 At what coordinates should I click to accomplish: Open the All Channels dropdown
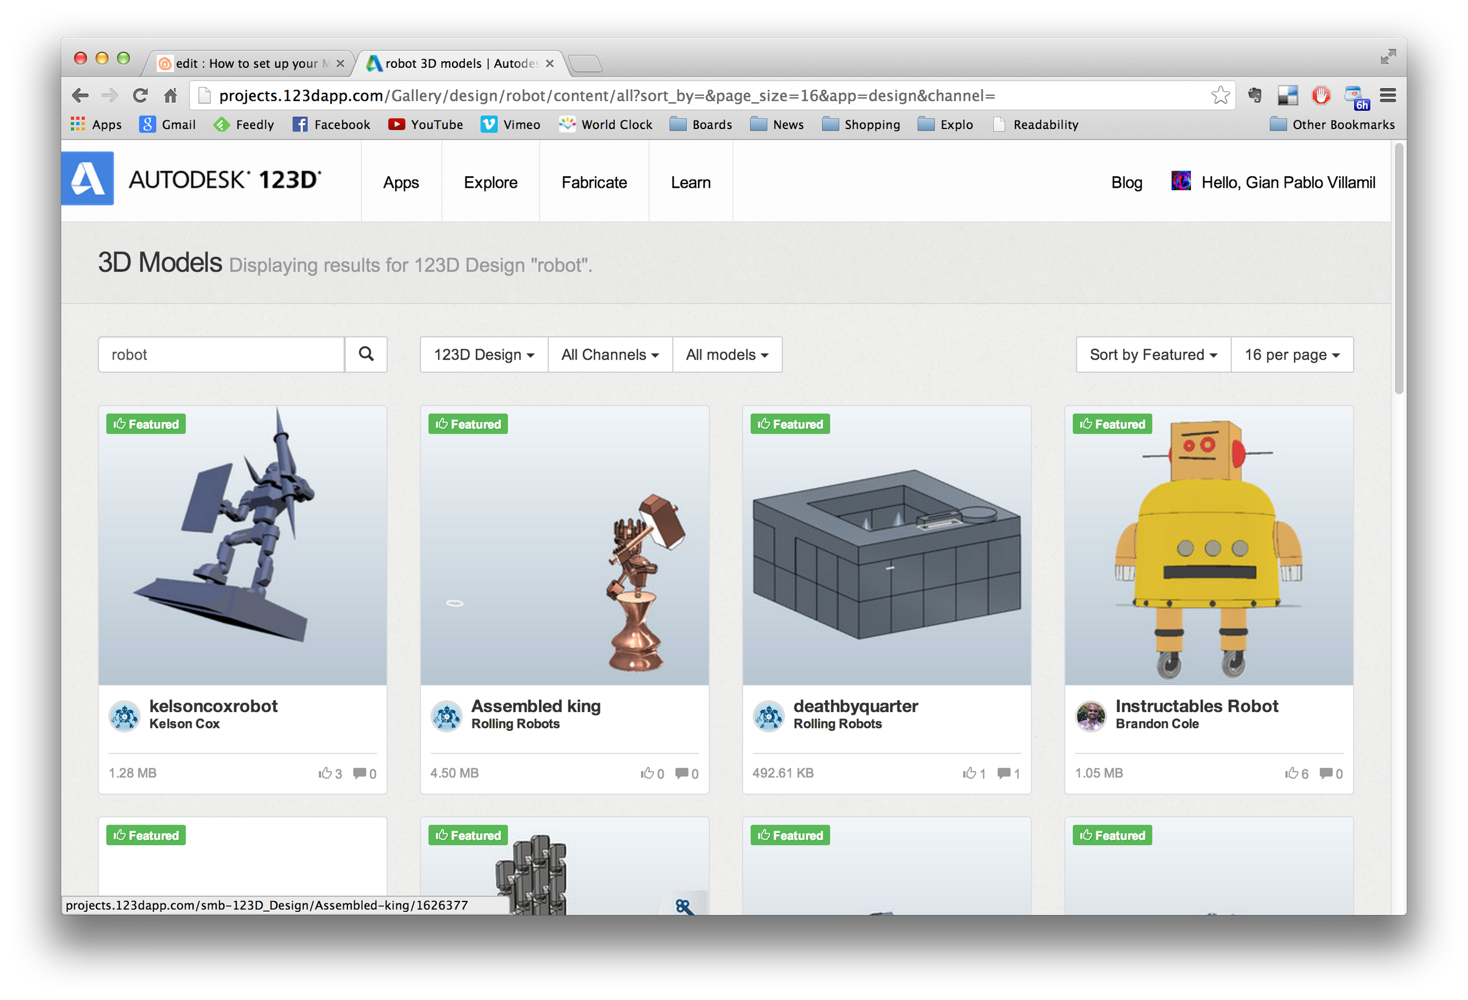click(609, 354)
